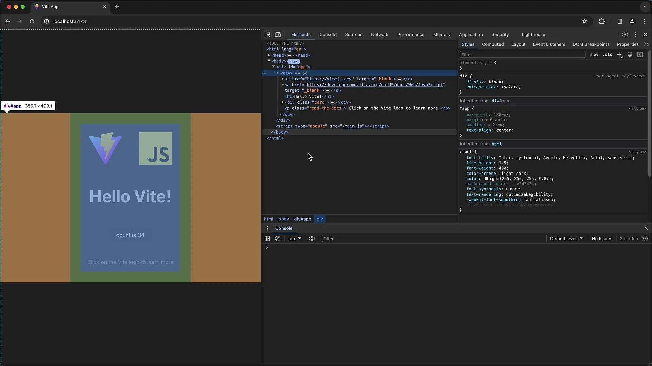Image resolution: width=652 pixels, height=366 pixels.
Task: Close the Vite App tab
Action: coord(105,7)
